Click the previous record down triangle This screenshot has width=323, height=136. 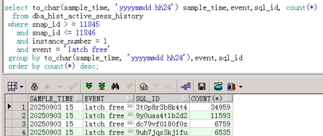157,86
